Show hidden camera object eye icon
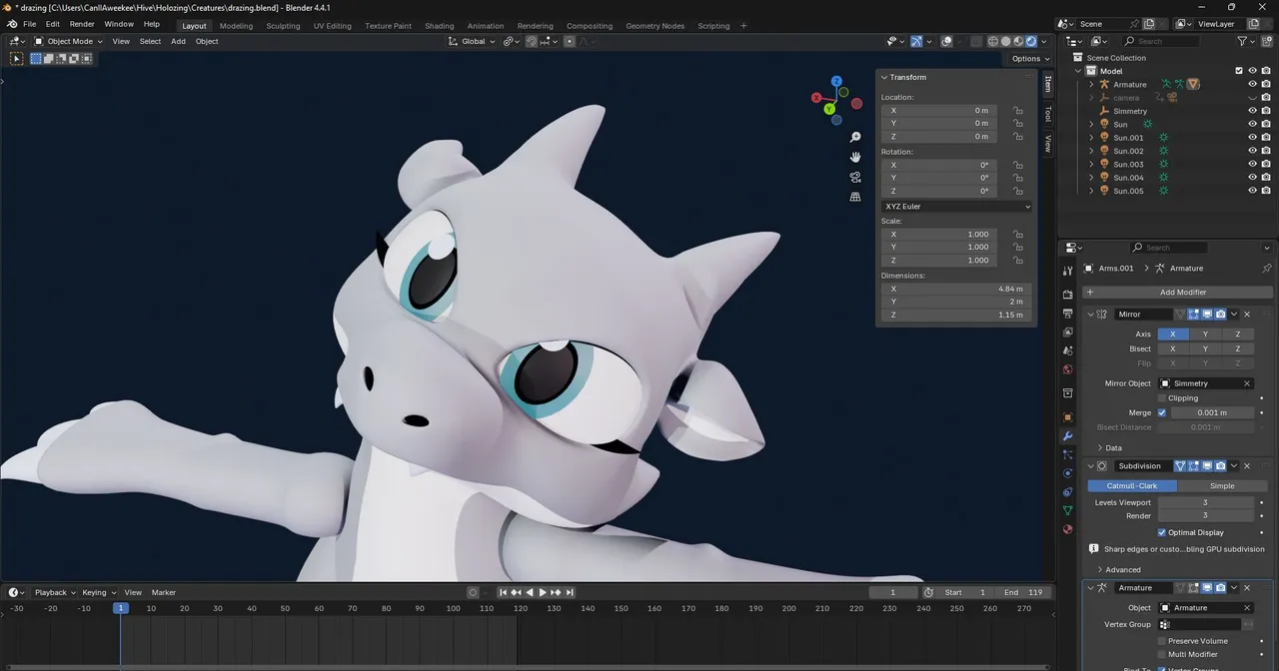The height and width of the screenshot is (671, 1279). click(1252, 98)
